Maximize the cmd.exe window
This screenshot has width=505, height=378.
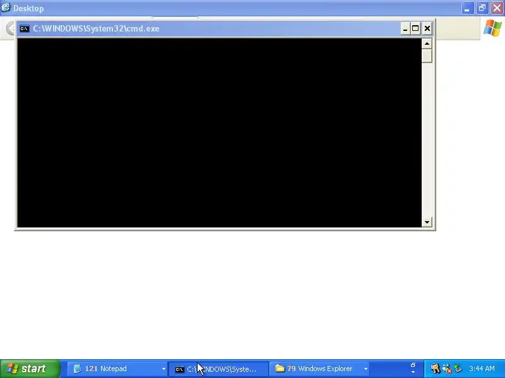pyautogui.click(x=415, y=28)
